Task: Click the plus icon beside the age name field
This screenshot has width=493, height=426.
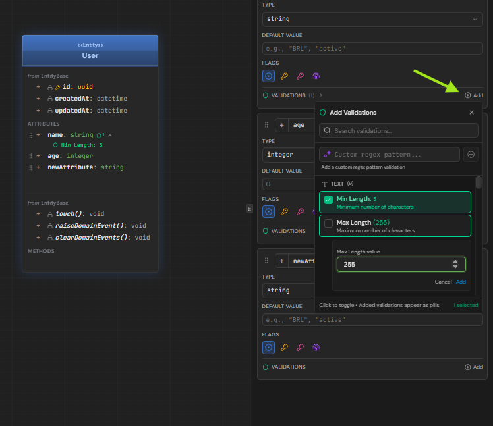Action: click(x=281, y=125)
